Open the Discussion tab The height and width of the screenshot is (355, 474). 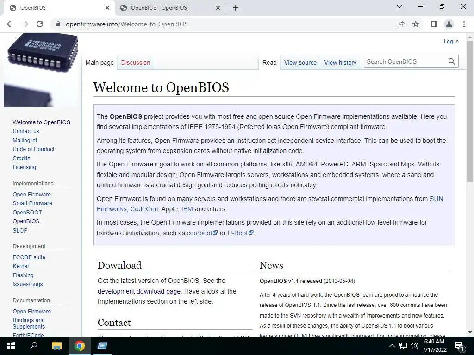pyautogui.click(x=136, y=62)
